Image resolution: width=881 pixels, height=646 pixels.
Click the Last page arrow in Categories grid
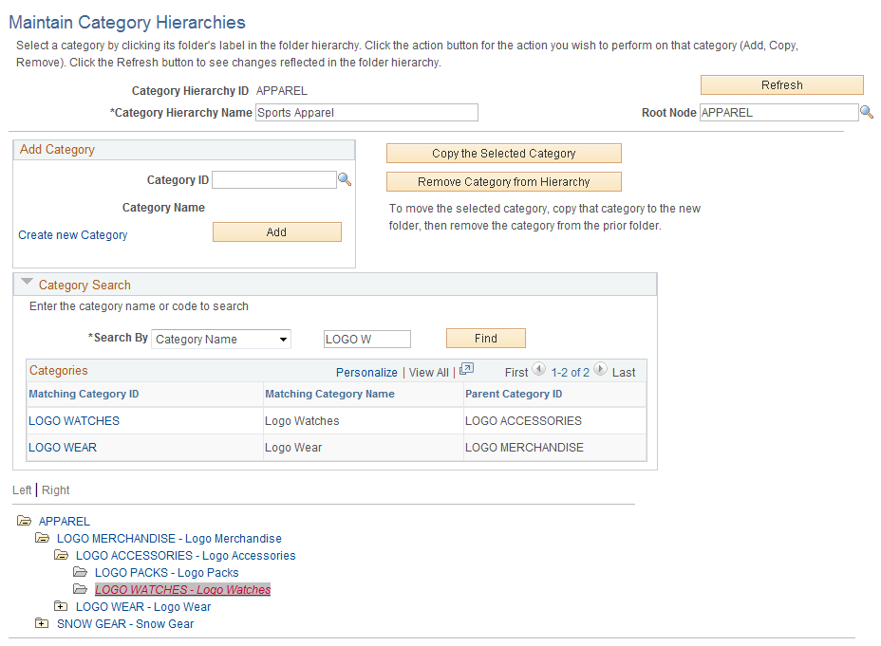[x=600, y=371]
